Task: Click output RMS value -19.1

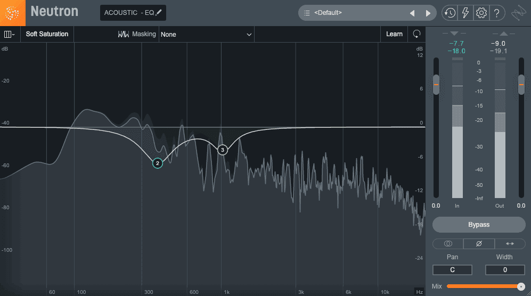Action: point(499,51)
